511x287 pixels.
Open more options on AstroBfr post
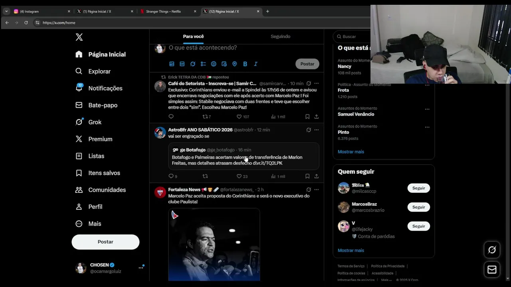click(x=317, y=130)
